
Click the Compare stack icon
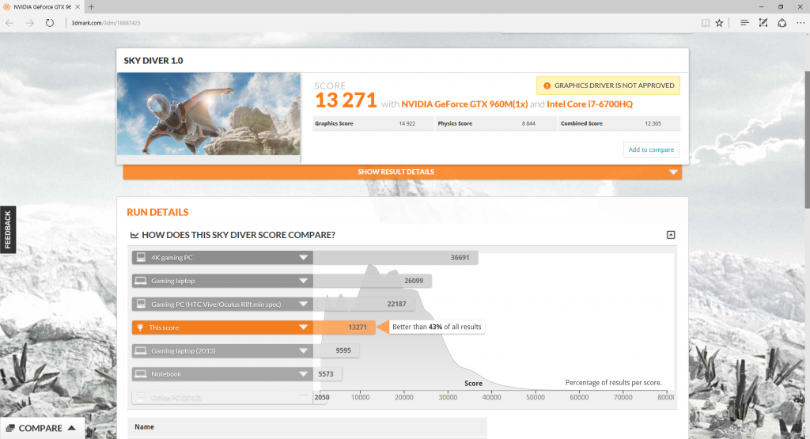coord(10,428)
